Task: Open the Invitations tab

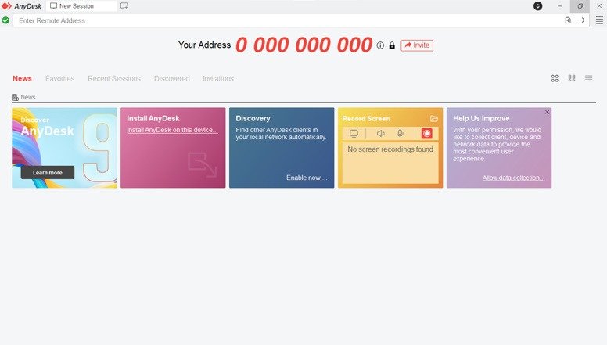Action: coord(218,78)
